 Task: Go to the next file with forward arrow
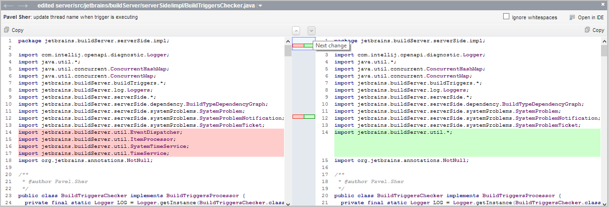tap(22, 6)
